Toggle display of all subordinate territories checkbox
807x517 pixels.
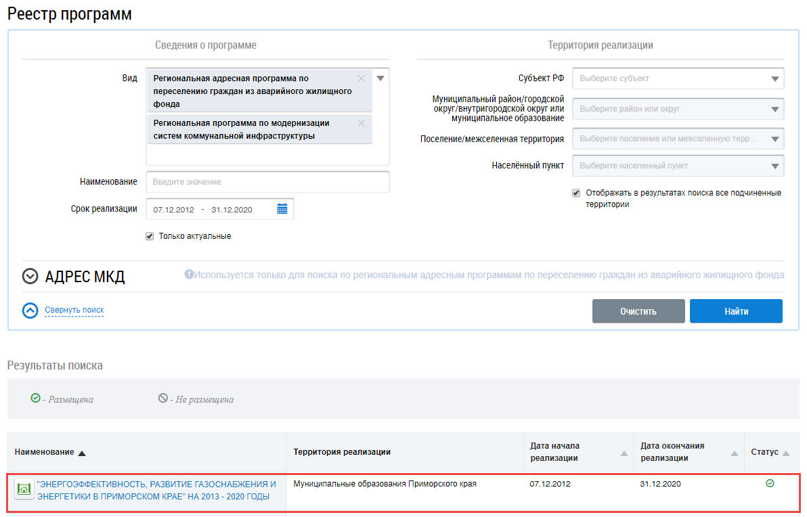[576, 193]
